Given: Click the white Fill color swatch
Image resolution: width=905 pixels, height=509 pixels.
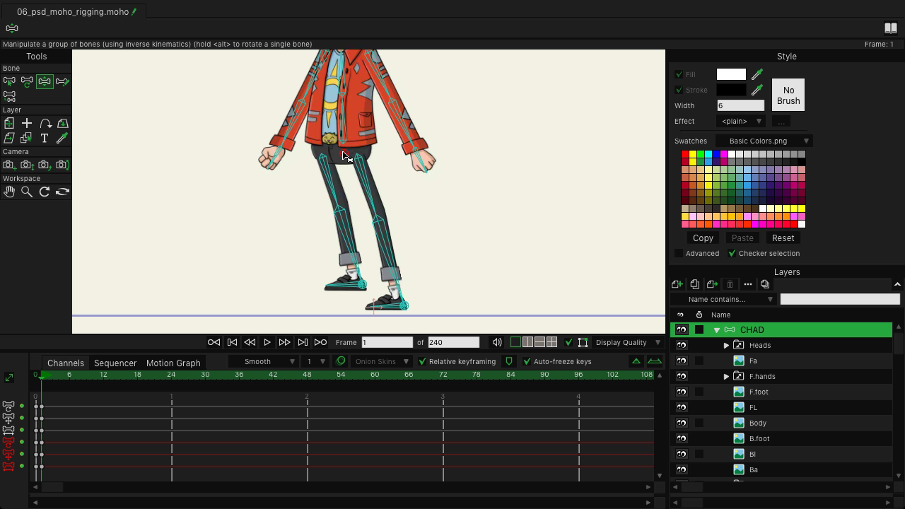Looking at the screenshot, I should click(x=731, y=74).
